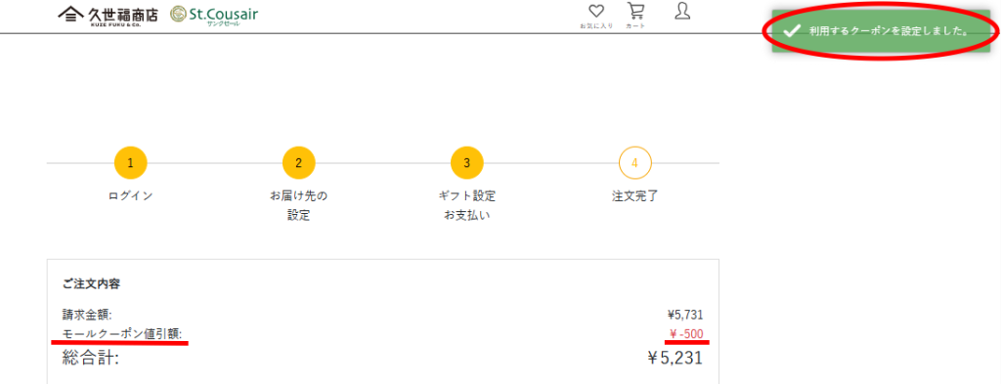The image size is (1001, 384).
Task: Click the ¥-500 coupon discount amount
Action: 686,333
